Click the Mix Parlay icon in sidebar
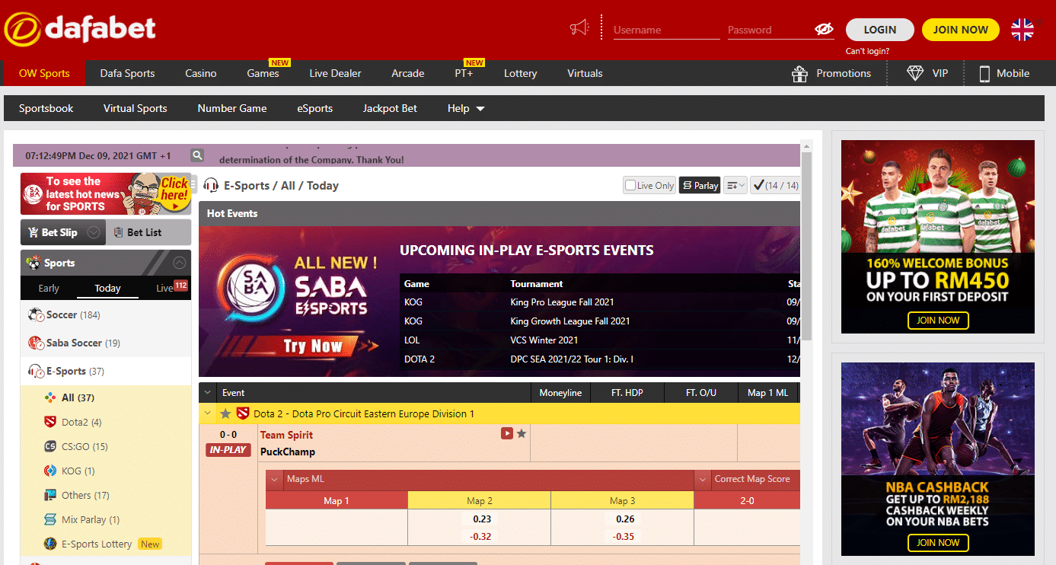 point(50,519)
